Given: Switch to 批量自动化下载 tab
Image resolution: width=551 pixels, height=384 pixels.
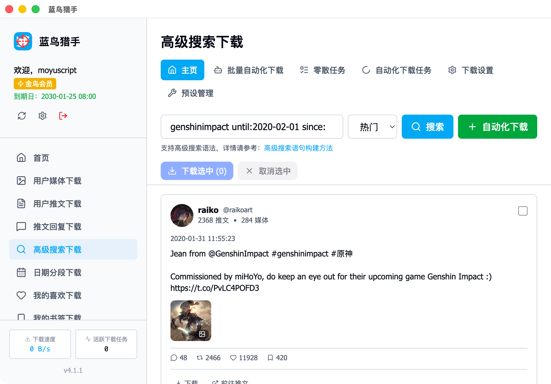Looking at the screenshot, I should pos(249,70).
